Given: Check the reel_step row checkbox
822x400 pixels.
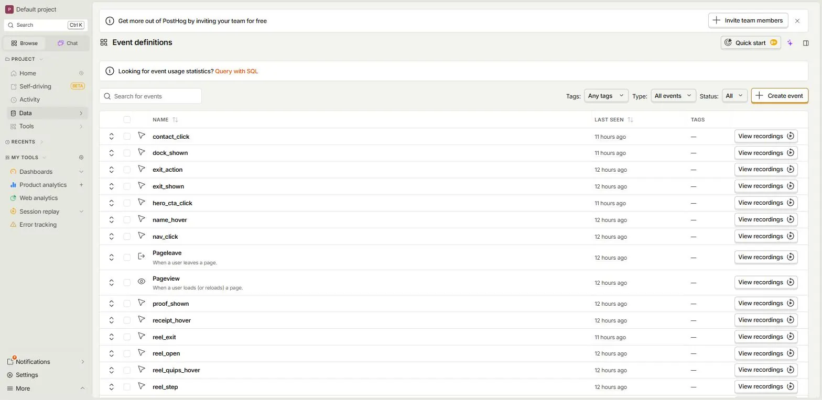Looking at the screenshot, I should (x=127, y=387).
